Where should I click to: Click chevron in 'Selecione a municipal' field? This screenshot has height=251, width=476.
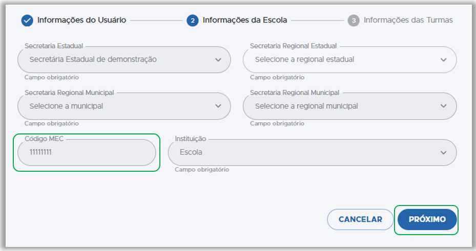[219, 106]
